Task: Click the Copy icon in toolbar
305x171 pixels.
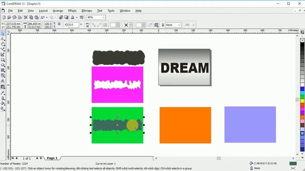Action: tap(31, 18)
